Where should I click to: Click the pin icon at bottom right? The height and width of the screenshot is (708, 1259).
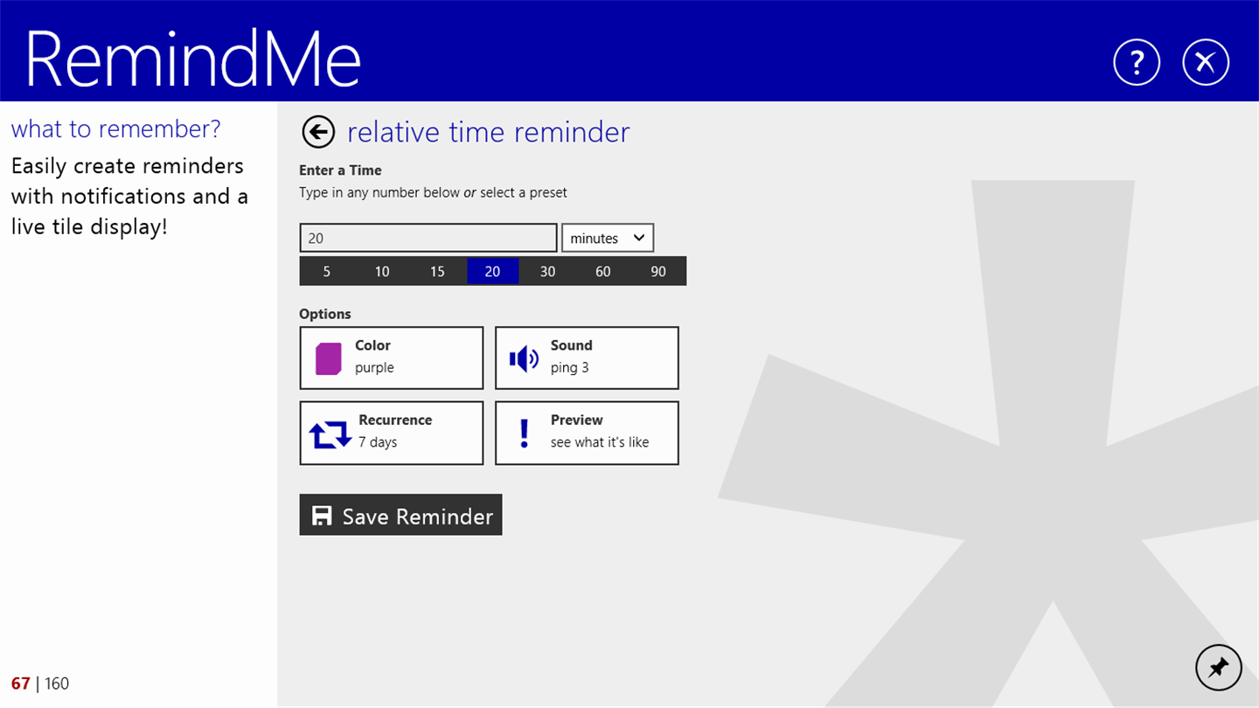point(1218,669)
